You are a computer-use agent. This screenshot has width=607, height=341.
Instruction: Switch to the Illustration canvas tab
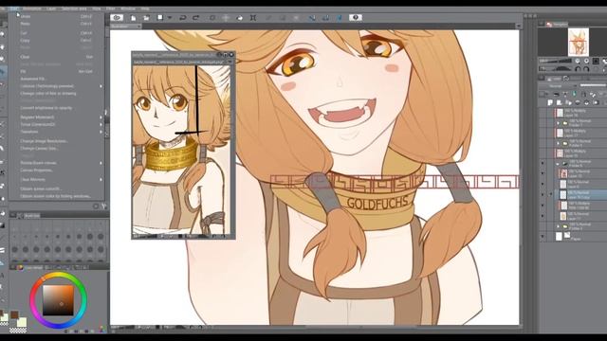click(x=126, y=27)
